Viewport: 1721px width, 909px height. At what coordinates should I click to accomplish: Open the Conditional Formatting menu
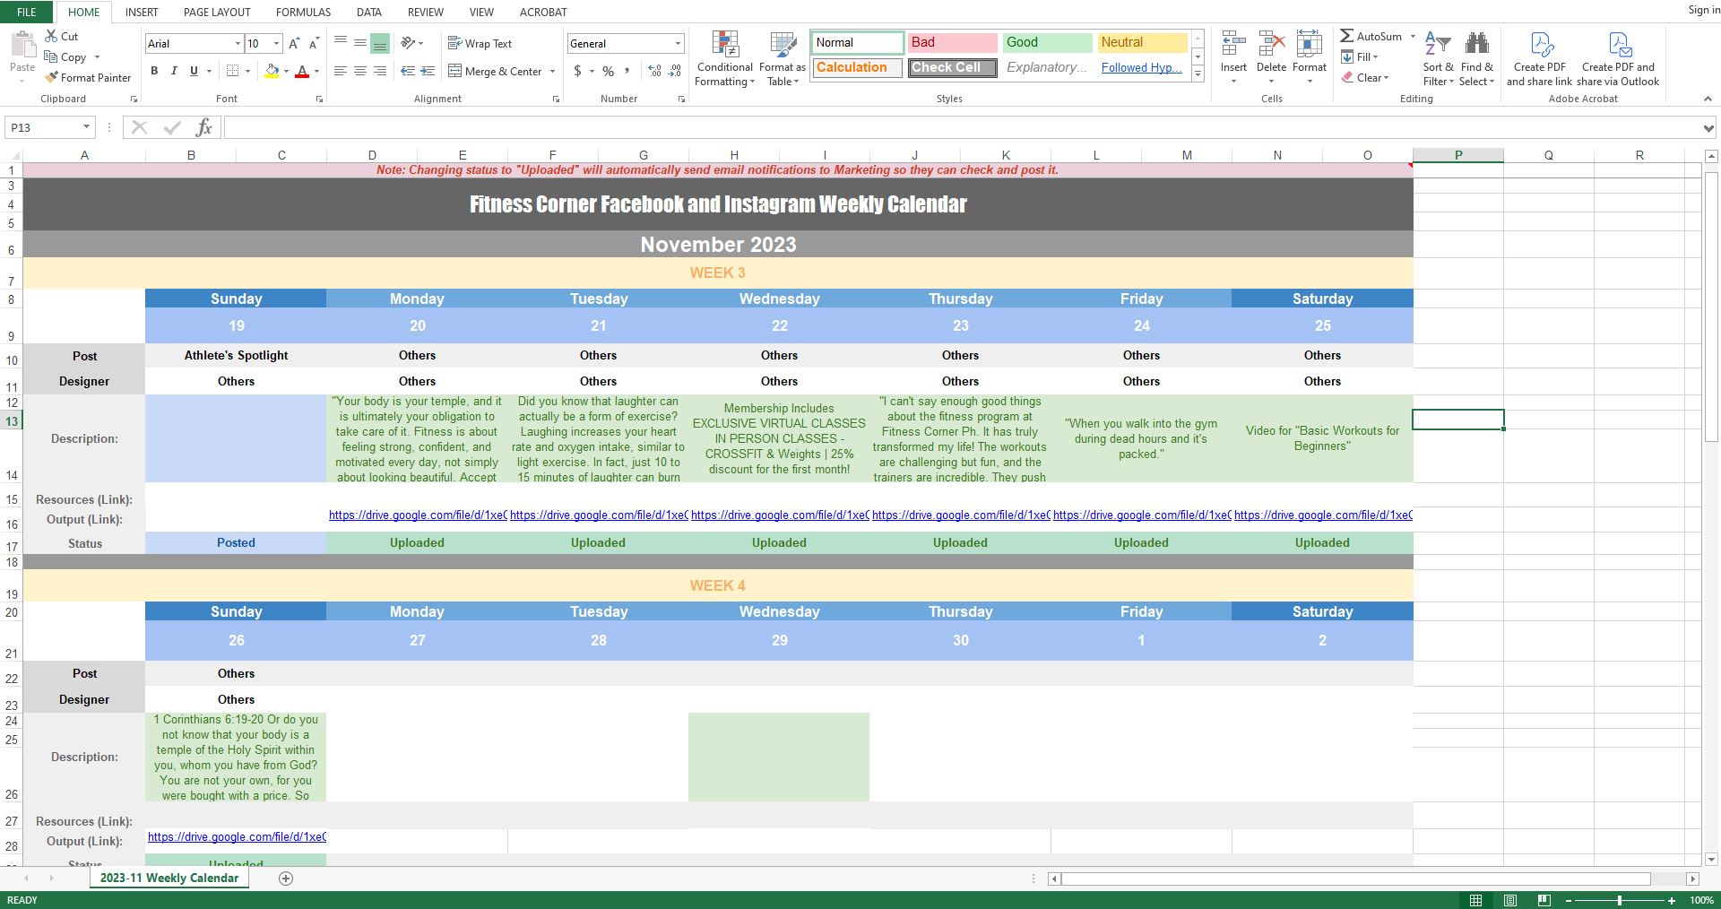point(725,59)
